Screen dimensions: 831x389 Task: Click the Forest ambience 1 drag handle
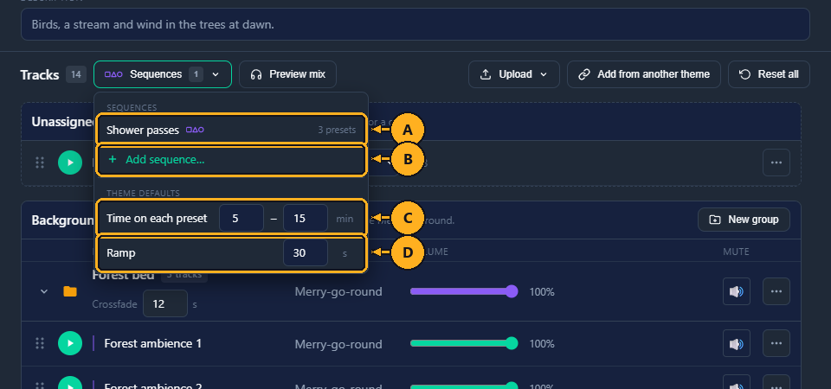pyautogui.click(x=40, y=343)
